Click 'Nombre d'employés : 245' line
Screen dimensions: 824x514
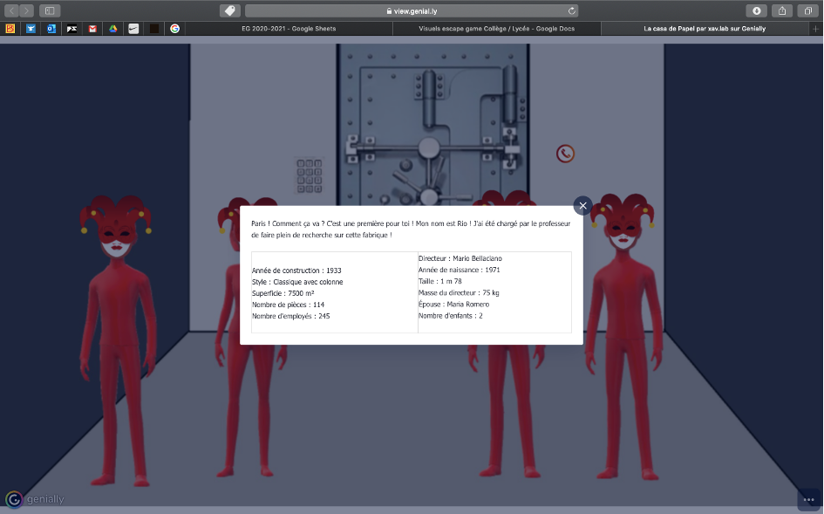pyautogui.click(x=290, y=316)
